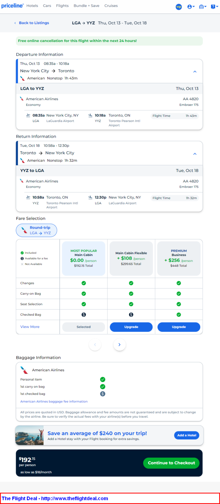Image resolution: width=220 pixels, height=504 pixels.
Task: Click flight number AA 4820 on departure
Action: (190, 99)
